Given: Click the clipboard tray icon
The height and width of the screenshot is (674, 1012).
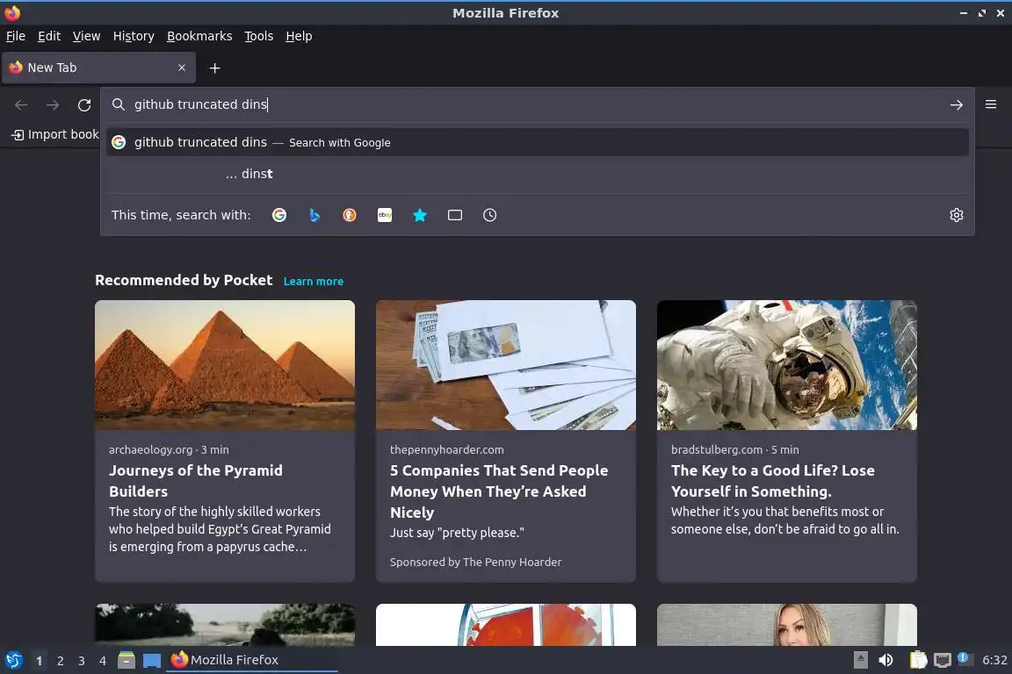Looking at the screenshot, I should coord(918,660).
